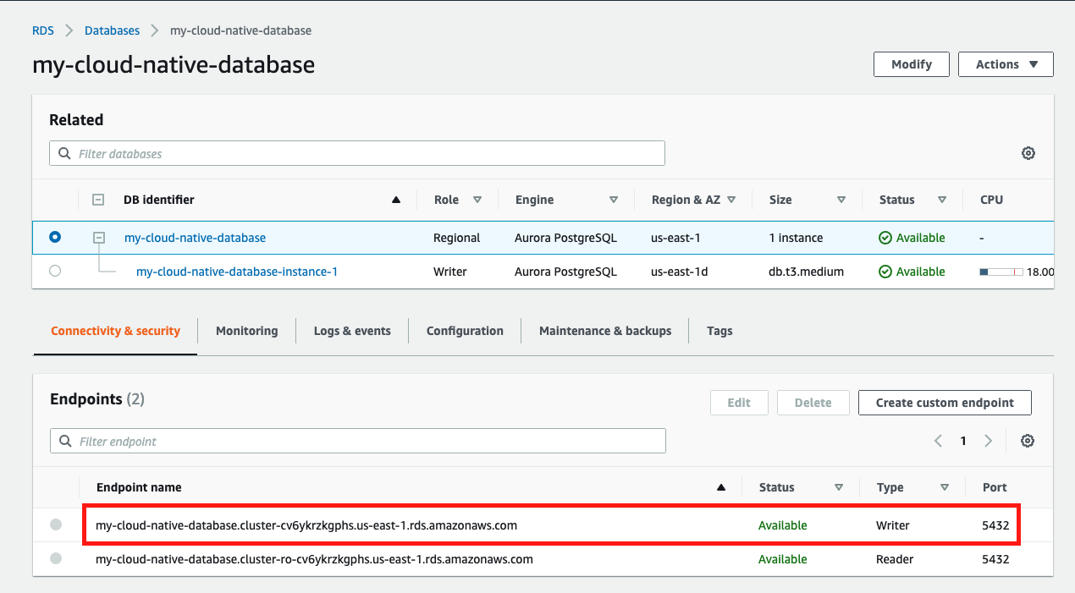Open Maintenance & backups tab
1075x593 pixels.
coord(605,331)
